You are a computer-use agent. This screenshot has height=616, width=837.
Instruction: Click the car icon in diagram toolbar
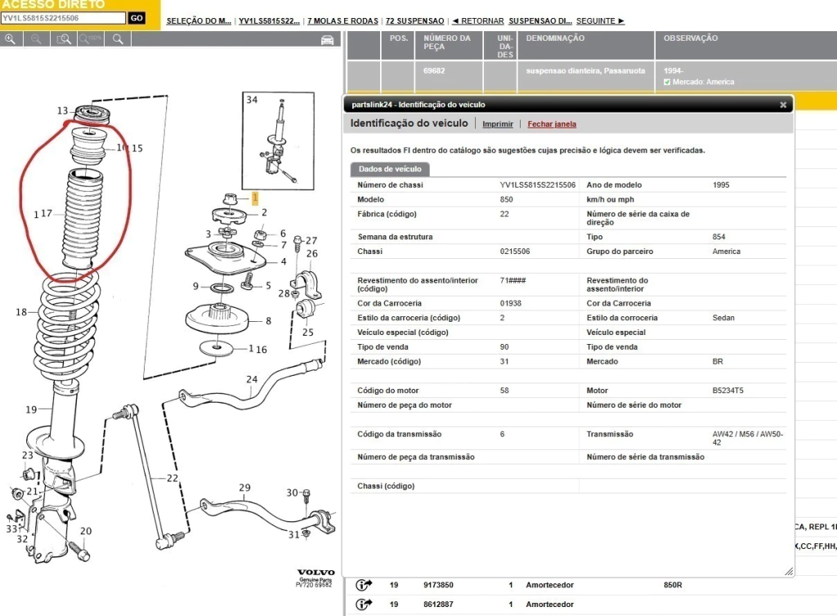[327, 40]
